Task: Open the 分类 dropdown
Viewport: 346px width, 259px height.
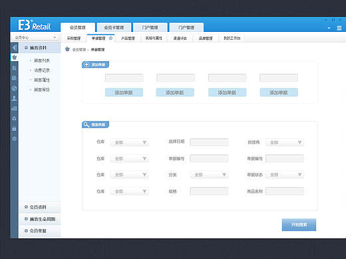Action: pos(209,175)
